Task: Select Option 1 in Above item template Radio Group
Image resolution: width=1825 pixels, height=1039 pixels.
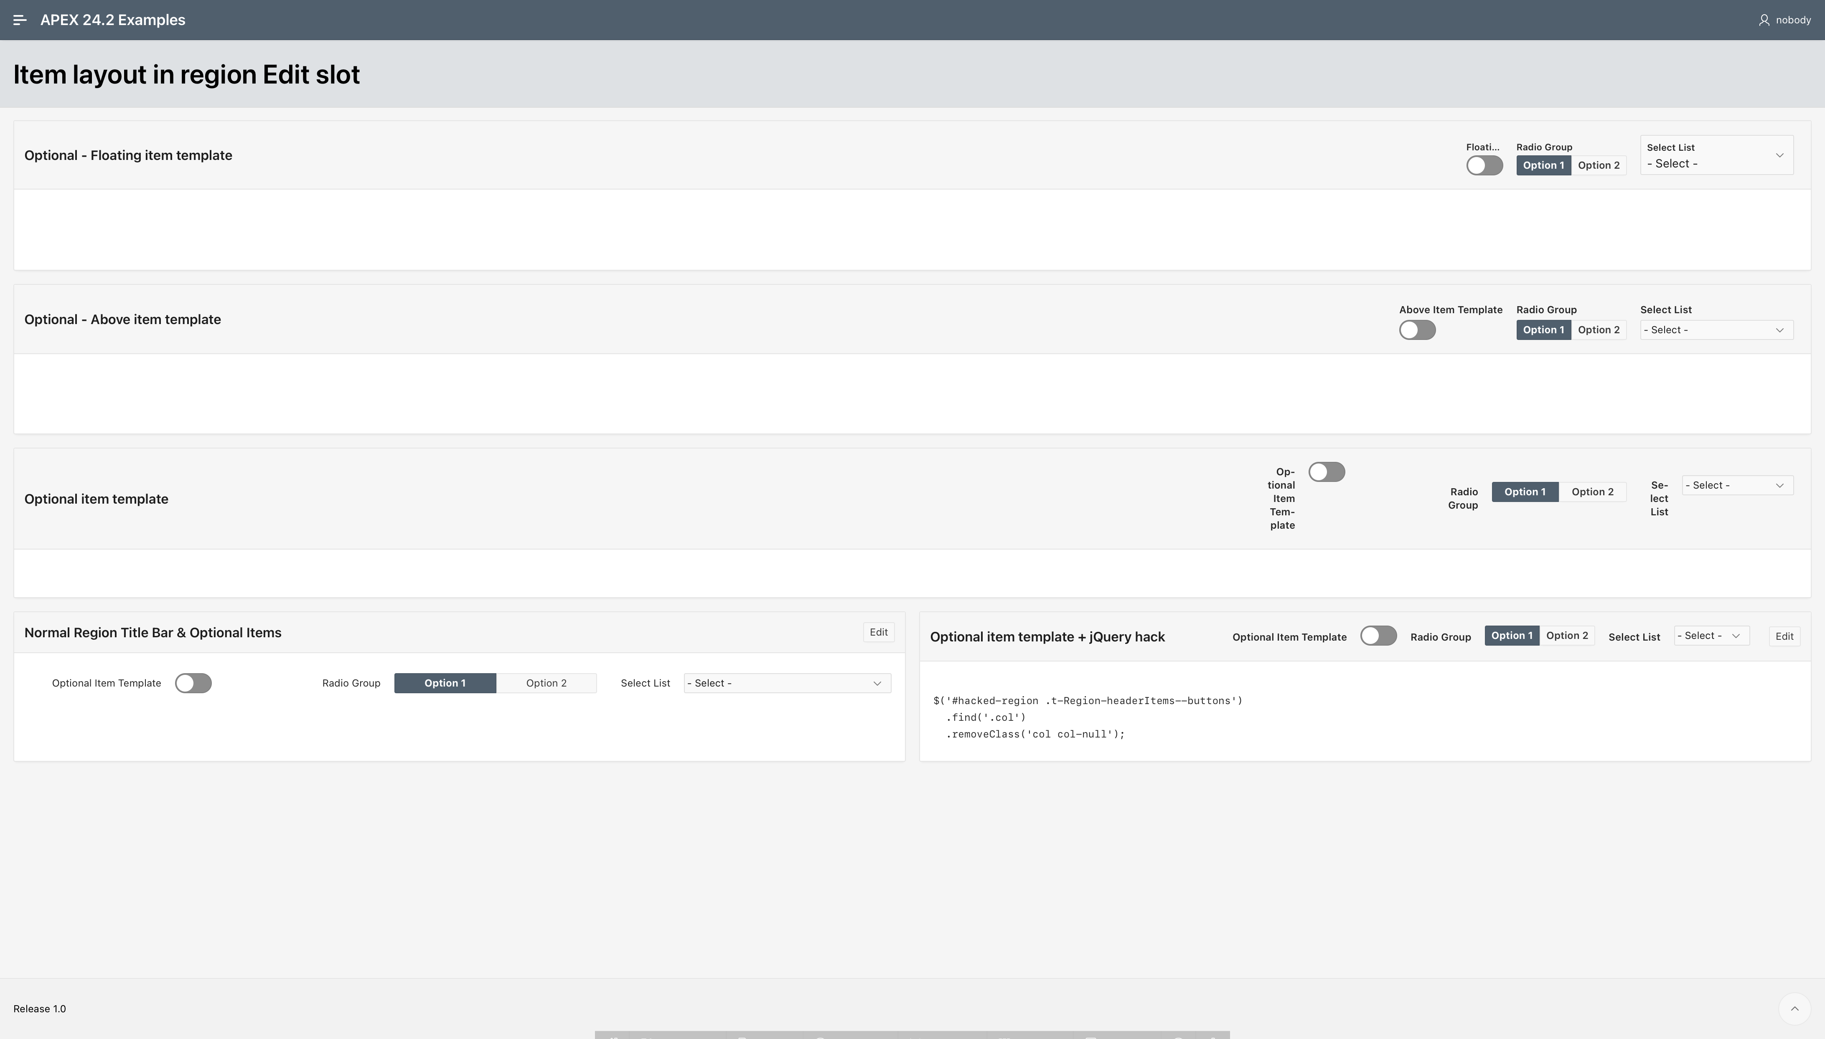Action: click(x=1543, y=329)
